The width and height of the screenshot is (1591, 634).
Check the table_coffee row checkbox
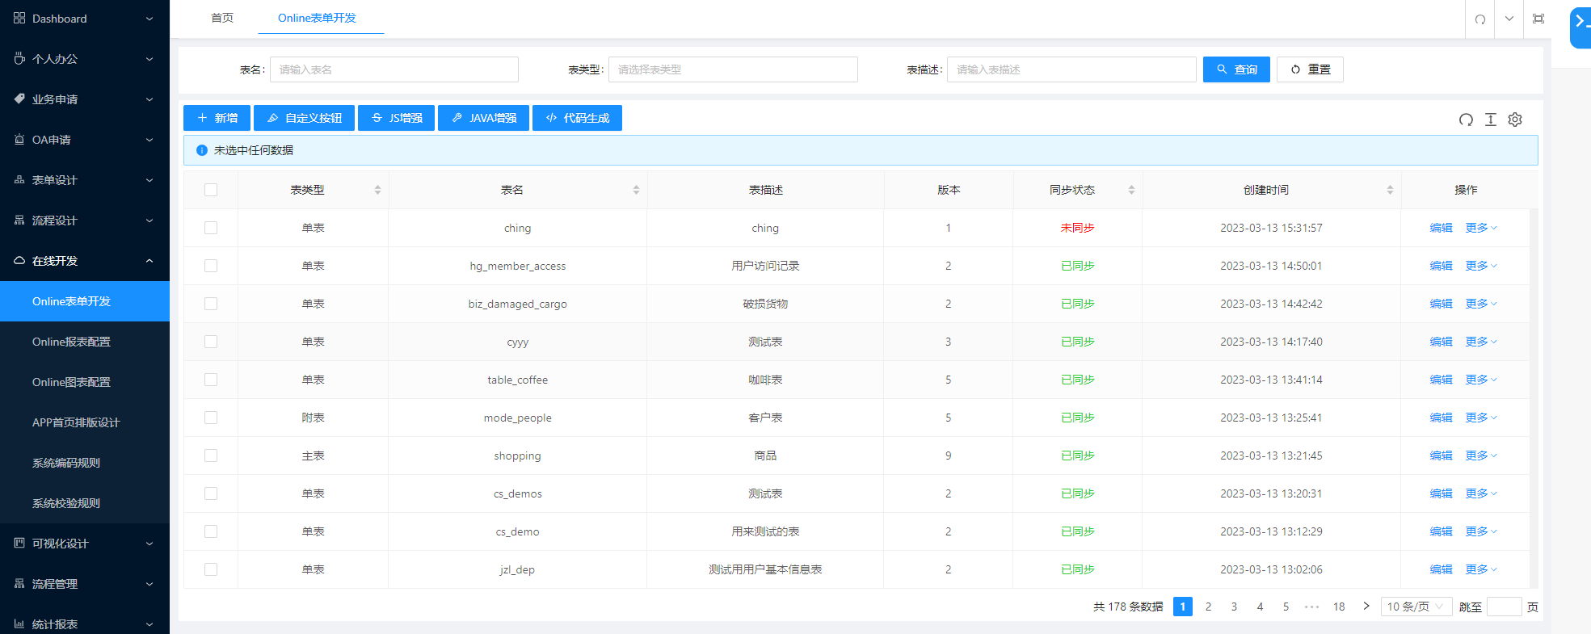click(x=211, y=380)
